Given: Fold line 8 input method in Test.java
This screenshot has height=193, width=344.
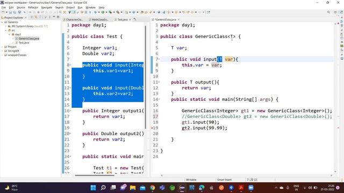Looking at the screenshot, I should (70, 65).
